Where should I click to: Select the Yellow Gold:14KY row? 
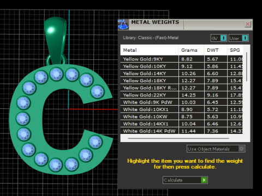(181, 73)
